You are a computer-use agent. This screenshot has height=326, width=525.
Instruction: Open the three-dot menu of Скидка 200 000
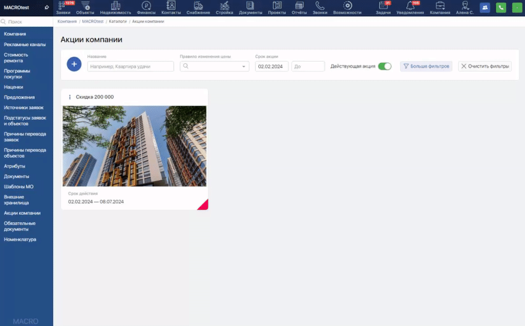(70, 97)
